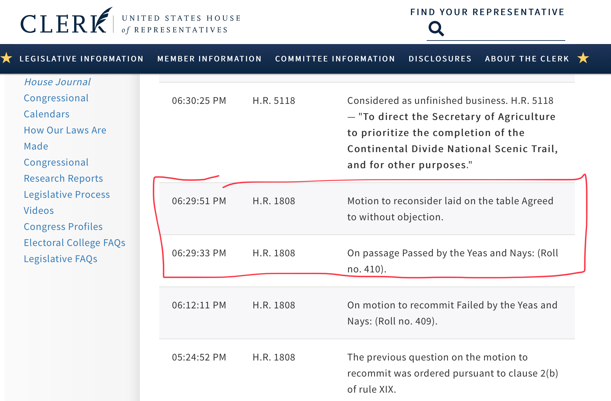Screen dimensions: 611x401
Task: Click the right gold star icon
Action: 583,59
